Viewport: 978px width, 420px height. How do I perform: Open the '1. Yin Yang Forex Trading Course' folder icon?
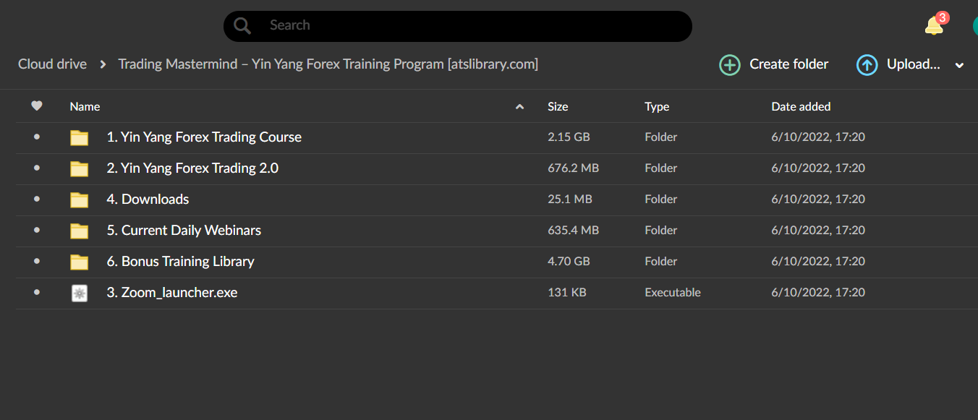(79, 137)
